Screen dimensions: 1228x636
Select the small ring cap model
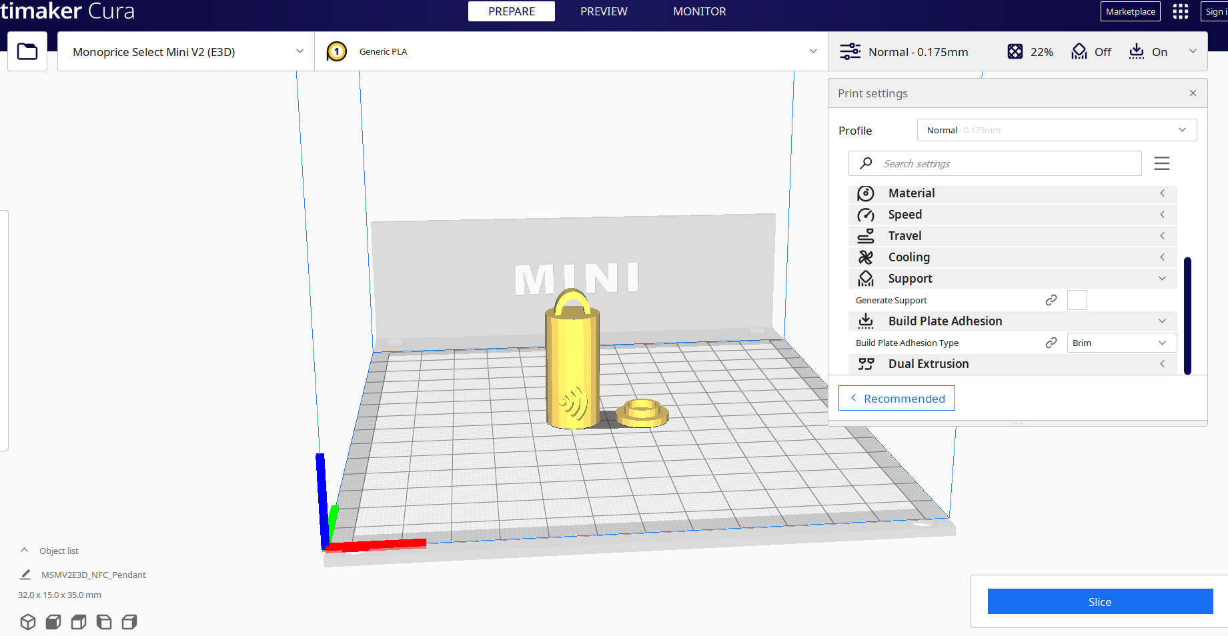(x=642, y=413)
